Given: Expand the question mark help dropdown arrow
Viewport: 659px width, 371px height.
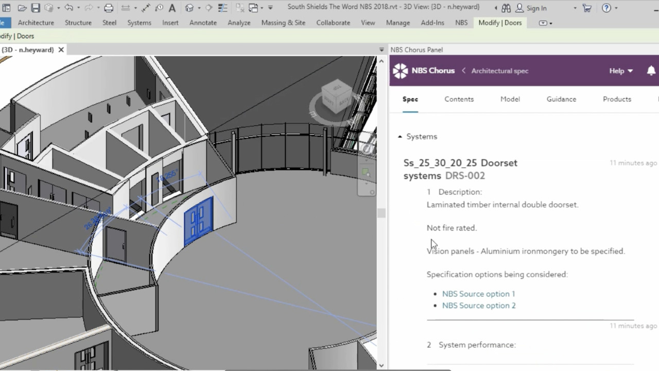Looking at the screenshot, I should click(x=616, y=8).
